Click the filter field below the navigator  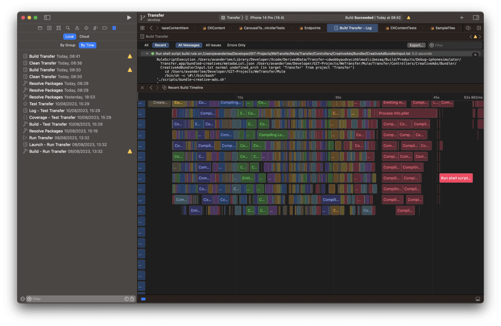tap(73, 299)
